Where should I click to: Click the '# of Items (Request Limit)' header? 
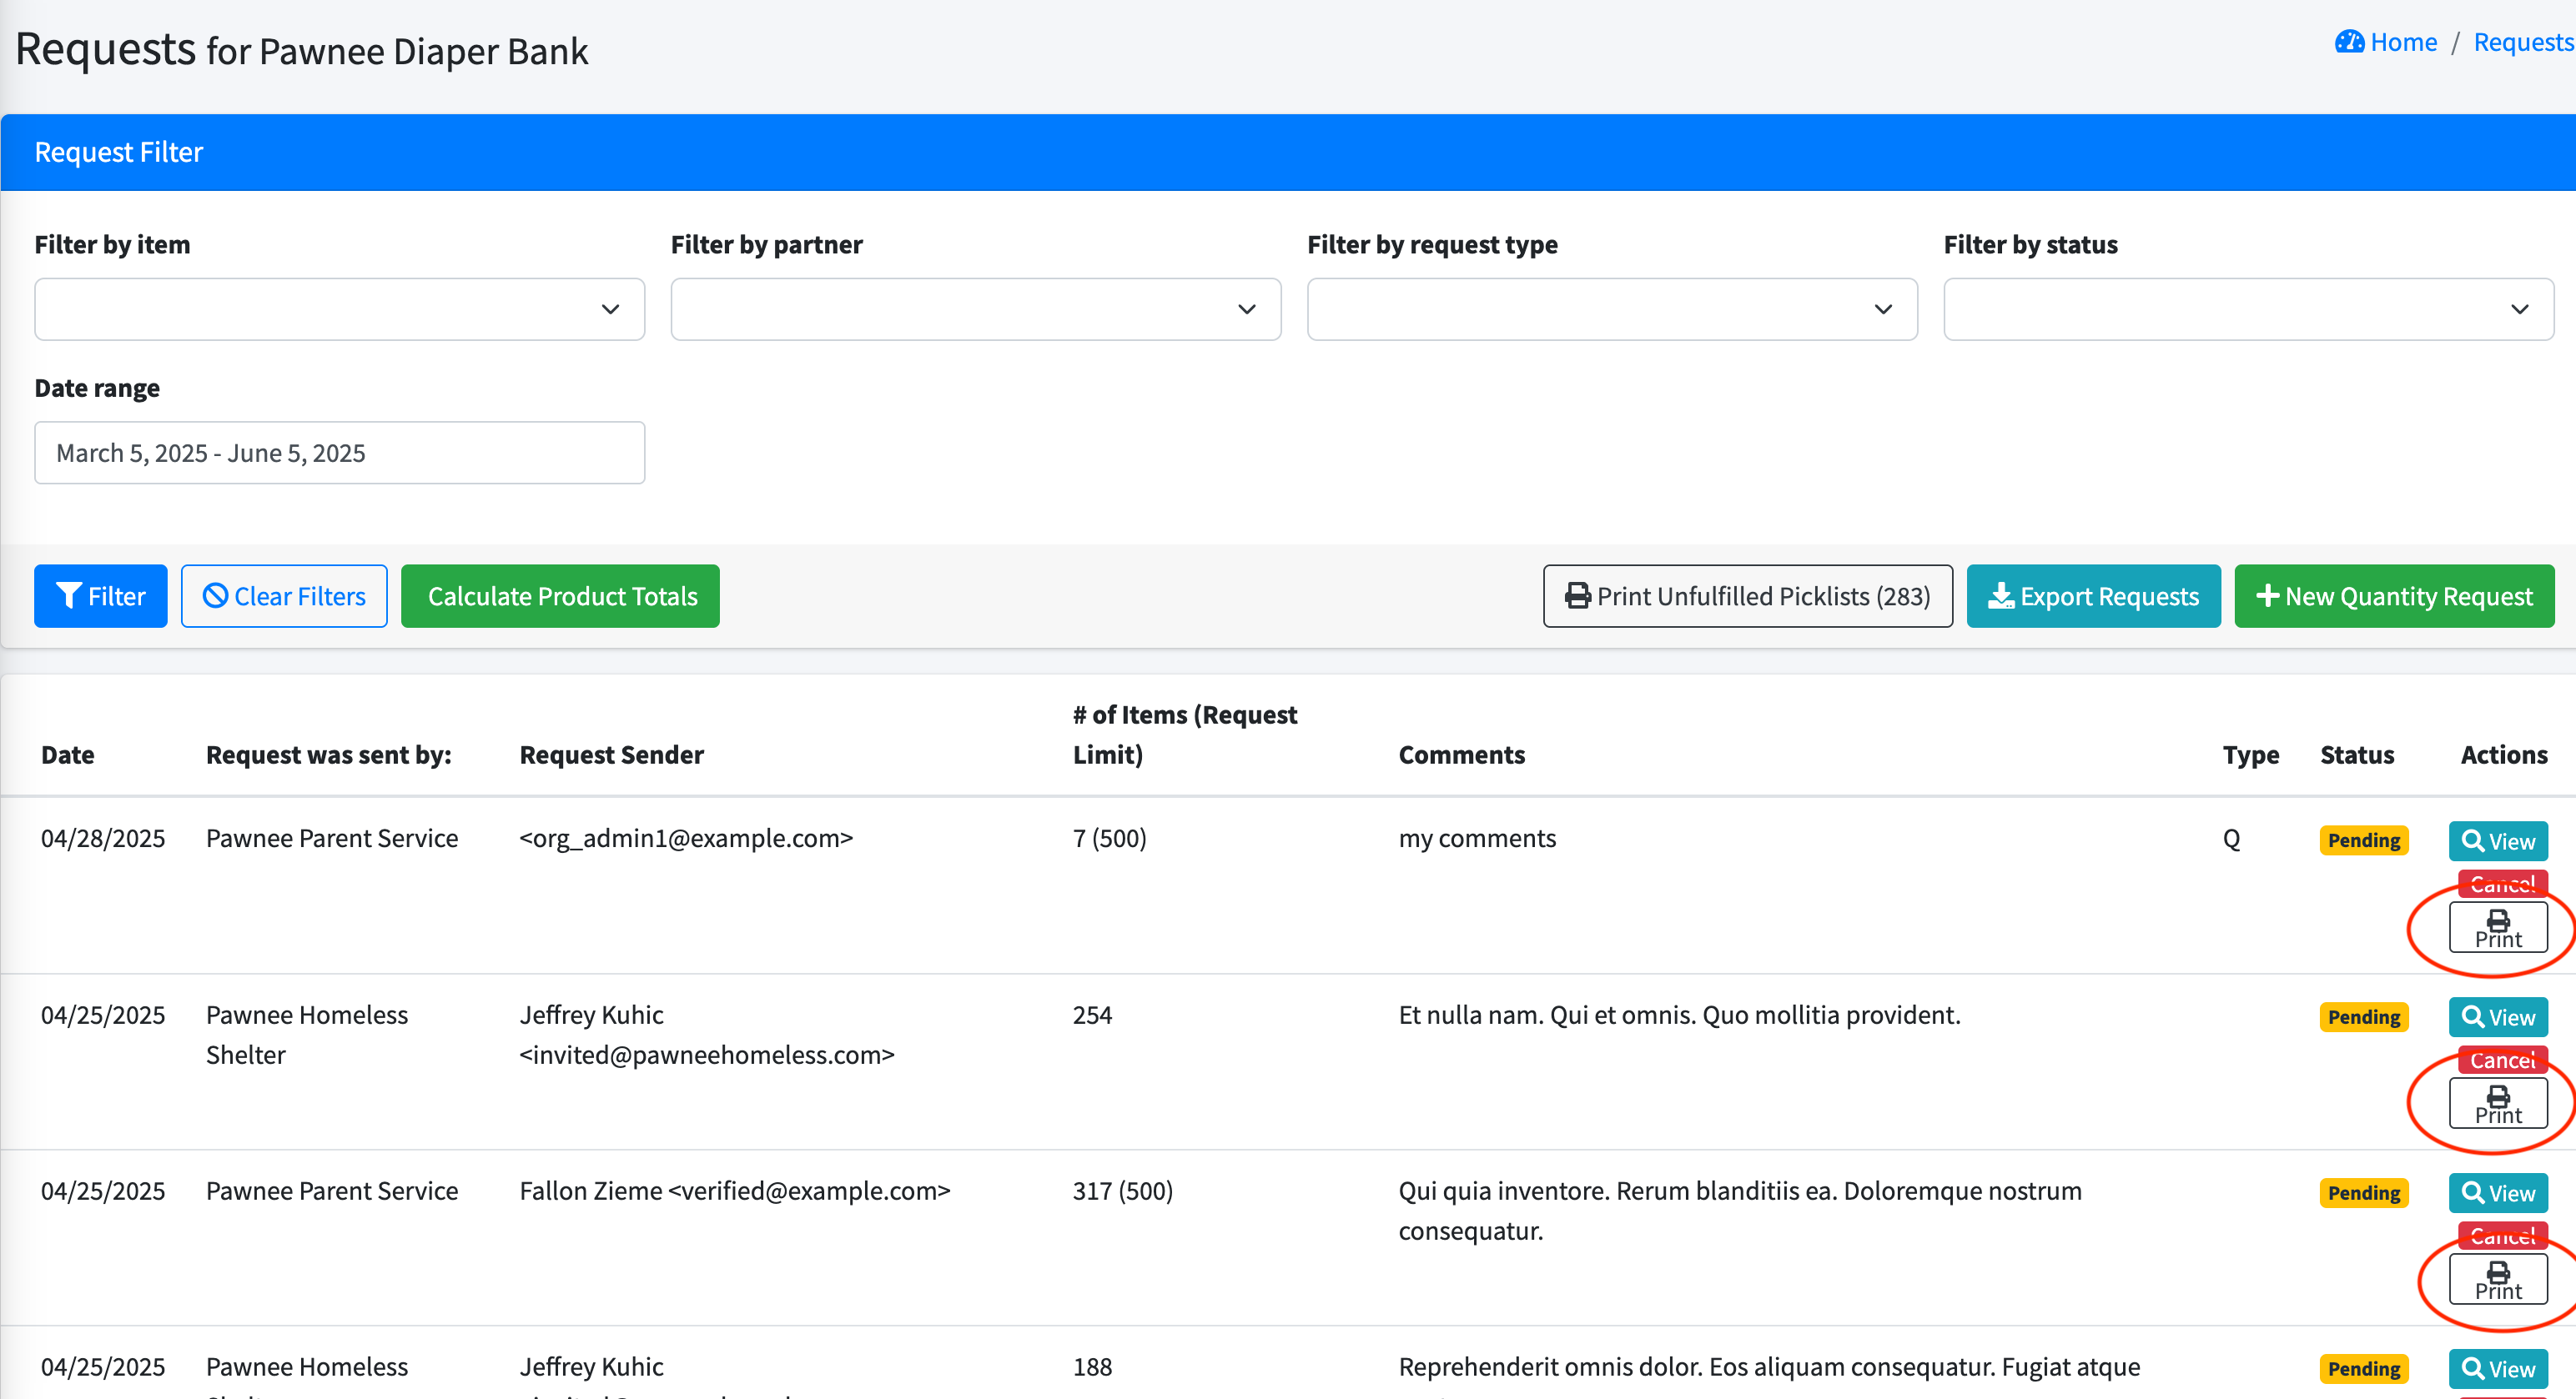point(1184,735)
